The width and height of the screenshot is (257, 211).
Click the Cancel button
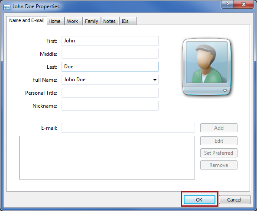(234, 200)
